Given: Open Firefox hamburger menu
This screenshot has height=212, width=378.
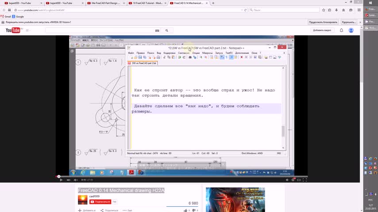Looking at the screenshot, I should tap(359, 10).
